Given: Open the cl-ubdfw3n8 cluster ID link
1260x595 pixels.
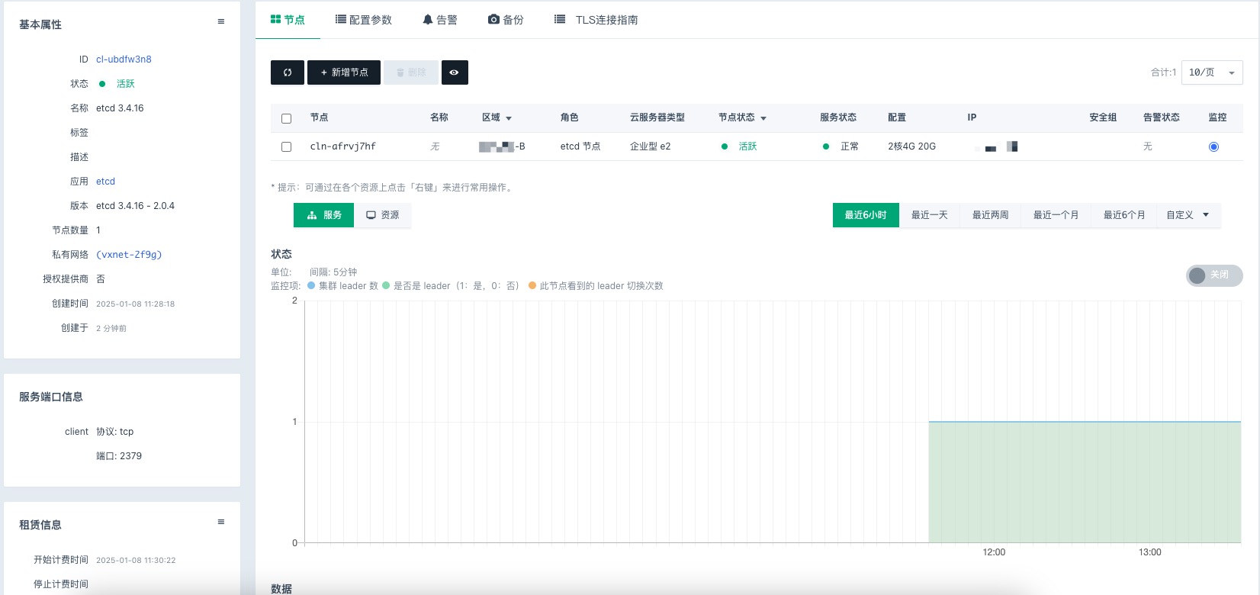Looking at the screenshot, I should tap(124, 59).
